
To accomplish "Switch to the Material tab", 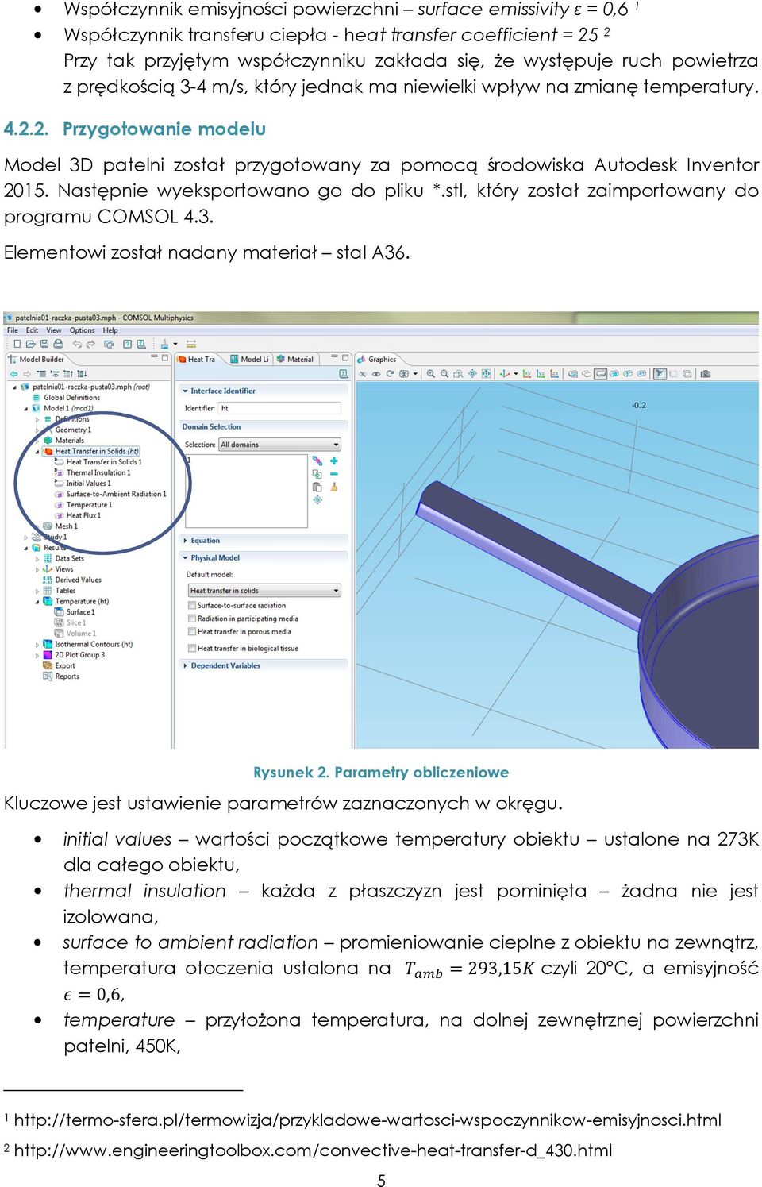I will pos(294,360).
